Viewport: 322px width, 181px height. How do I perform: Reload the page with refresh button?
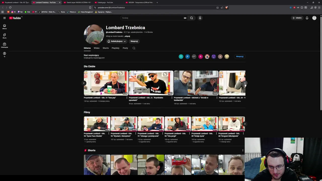tap(10, 8)
